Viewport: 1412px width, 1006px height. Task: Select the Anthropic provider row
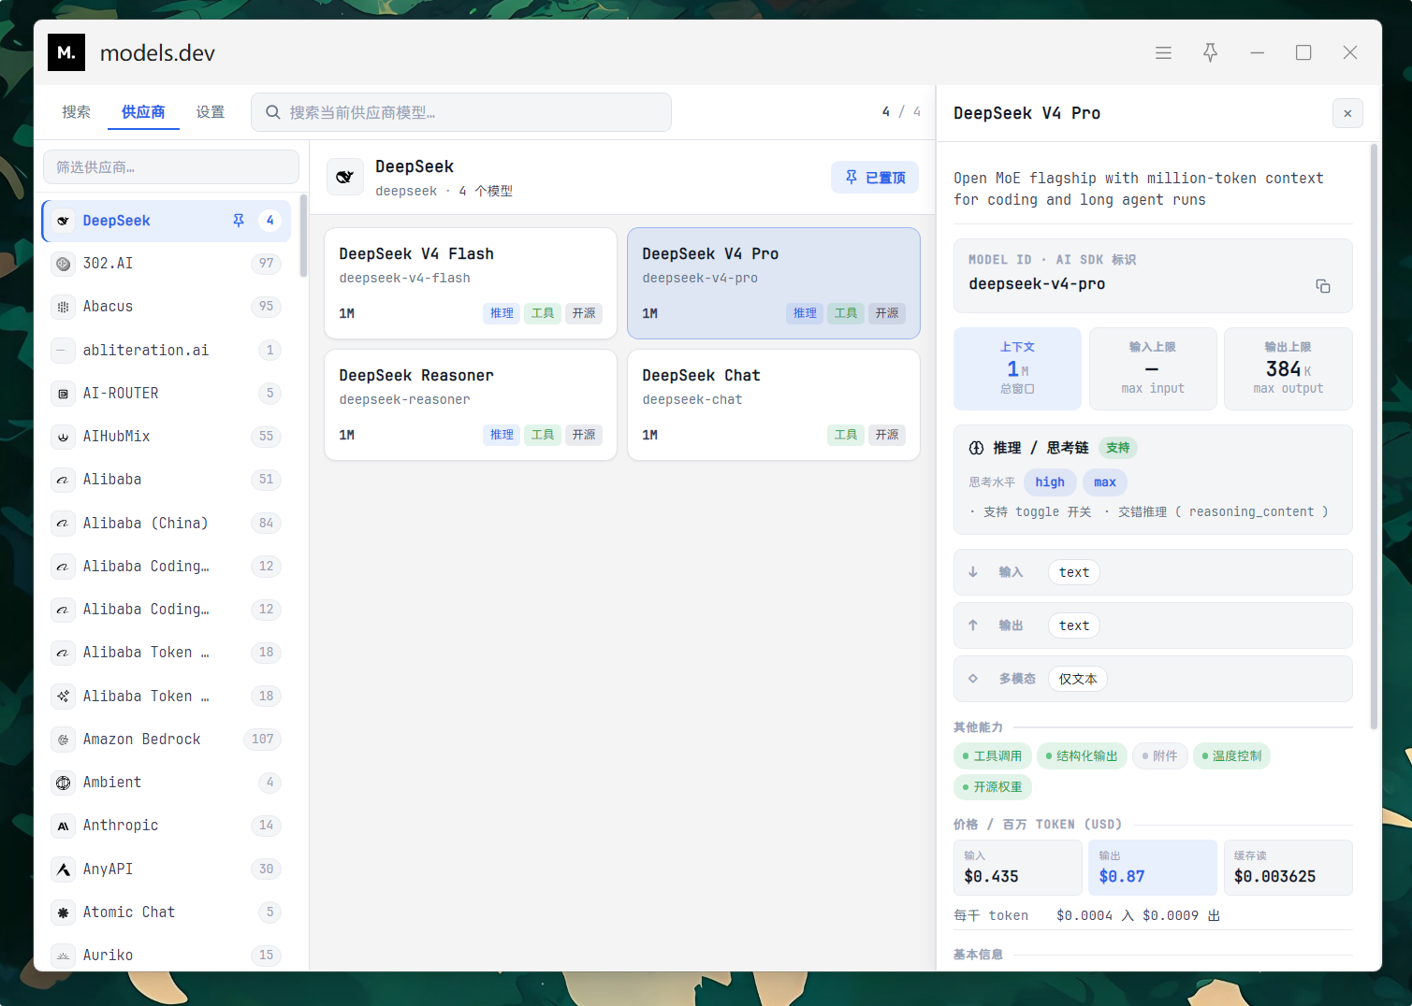click(167, 826)
